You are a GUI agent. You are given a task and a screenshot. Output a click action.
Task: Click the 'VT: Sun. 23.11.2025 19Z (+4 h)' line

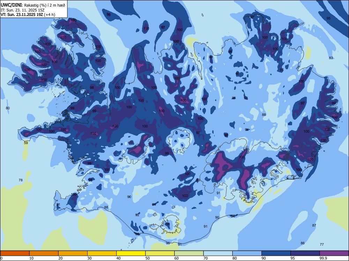[28, 15]
